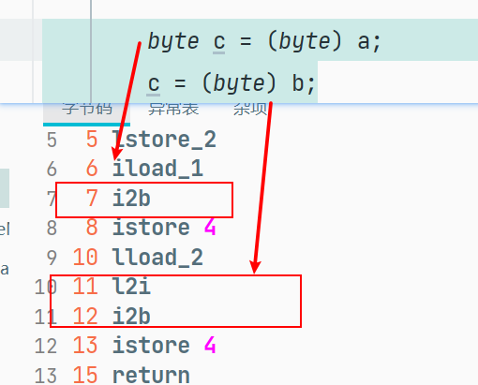Select the l2i instruction
478x385 pixels.
tap(131, 287)
